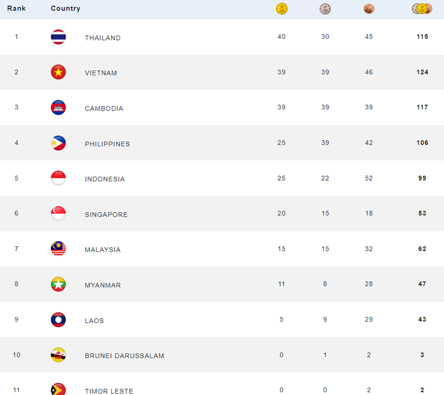Click the Singapore flag icon
Viewport: 444px width, 395px height.
pos(58,214)
